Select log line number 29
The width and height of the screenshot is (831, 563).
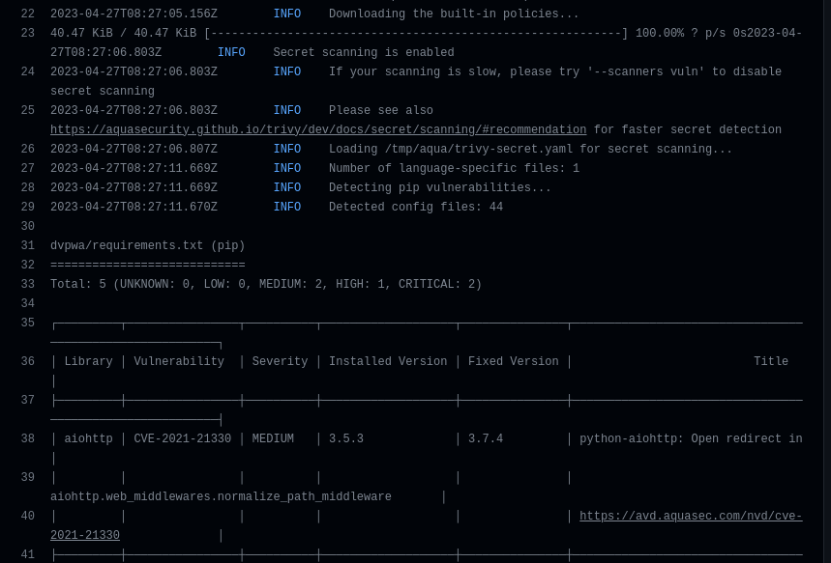pos(27,207)
